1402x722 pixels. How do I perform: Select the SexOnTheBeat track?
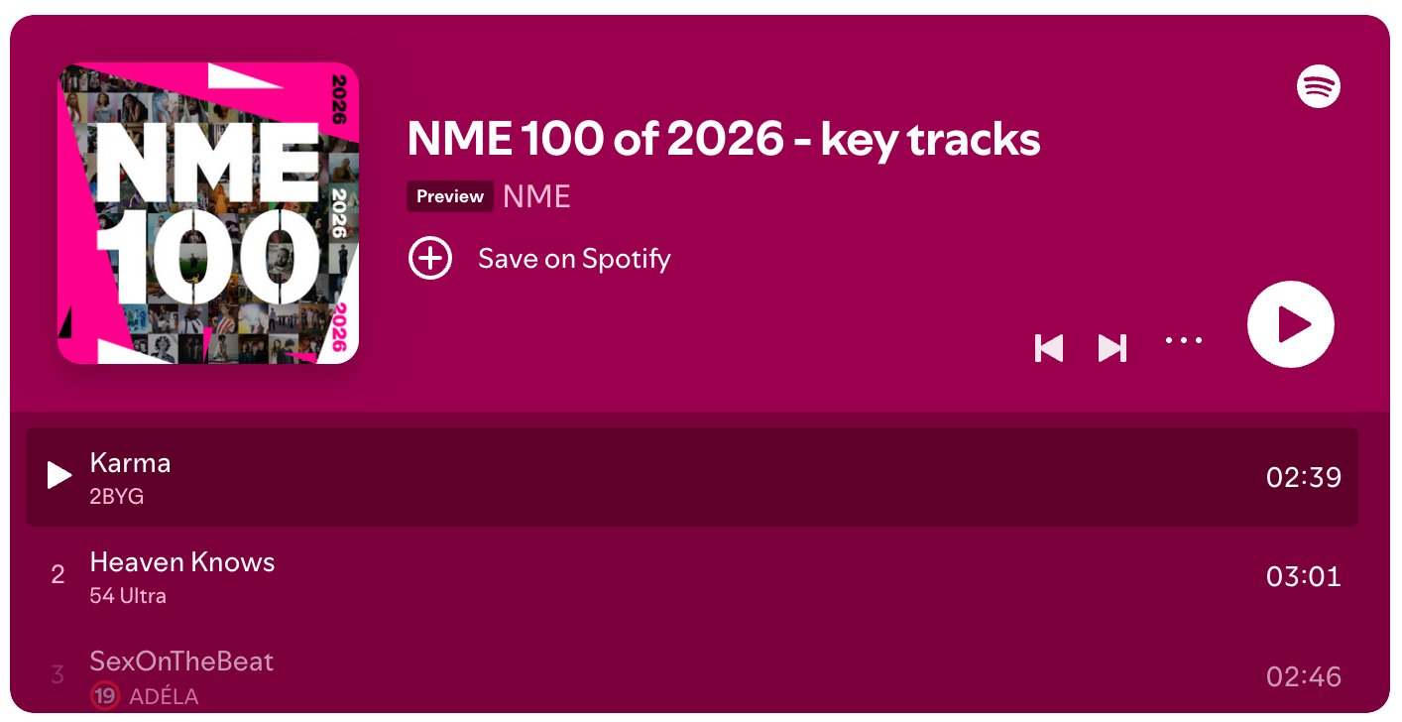(x=181, y=662)
